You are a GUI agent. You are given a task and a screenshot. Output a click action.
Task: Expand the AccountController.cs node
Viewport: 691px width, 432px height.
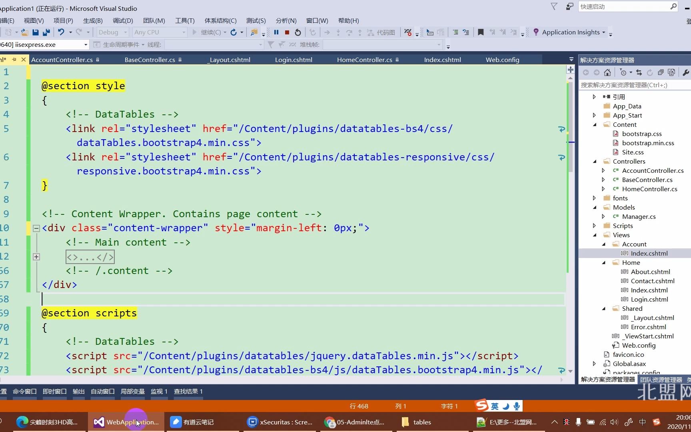pos(603,170)
